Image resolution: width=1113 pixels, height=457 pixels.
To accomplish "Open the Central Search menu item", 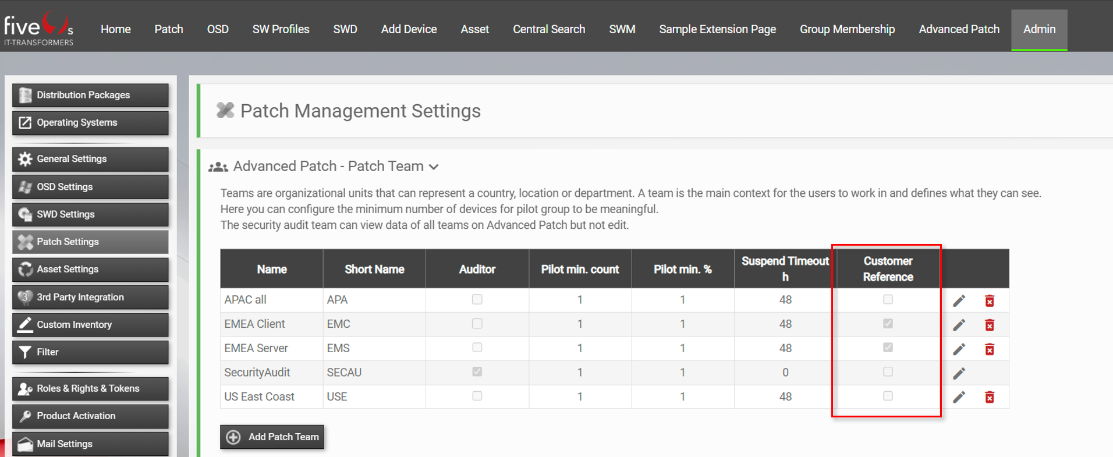I will pos(548,29).
